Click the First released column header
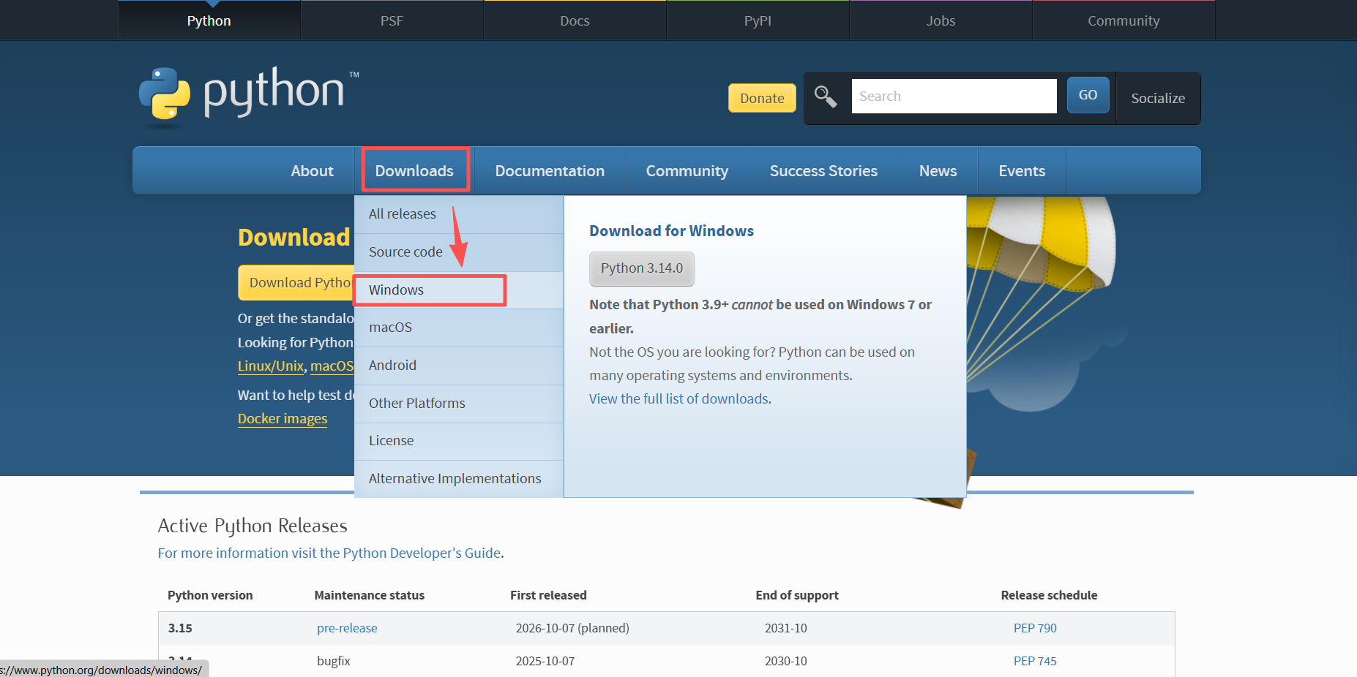This screenshot has width=1357, height=677. pyautogui.click(x=548, y=595)
